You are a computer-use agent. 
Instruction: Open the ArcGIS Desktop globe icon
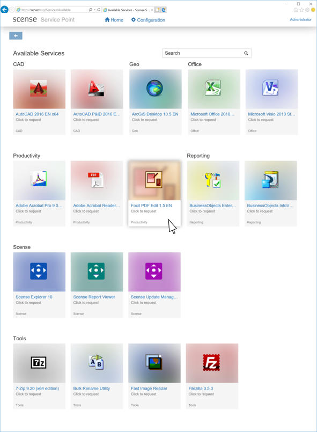[x=154, y=88]
